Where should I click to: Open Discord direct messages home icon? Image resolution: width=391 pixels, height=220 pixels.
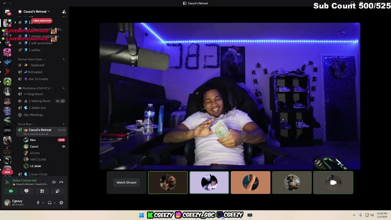pyautogui.click(x=7, y=12)
